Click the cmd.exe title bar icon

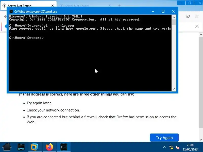[11, 11]
